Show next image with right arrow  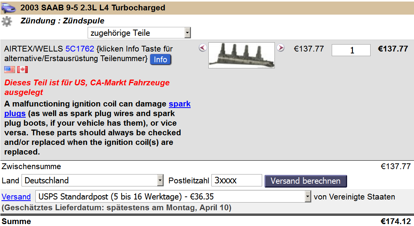click(281, 48)
